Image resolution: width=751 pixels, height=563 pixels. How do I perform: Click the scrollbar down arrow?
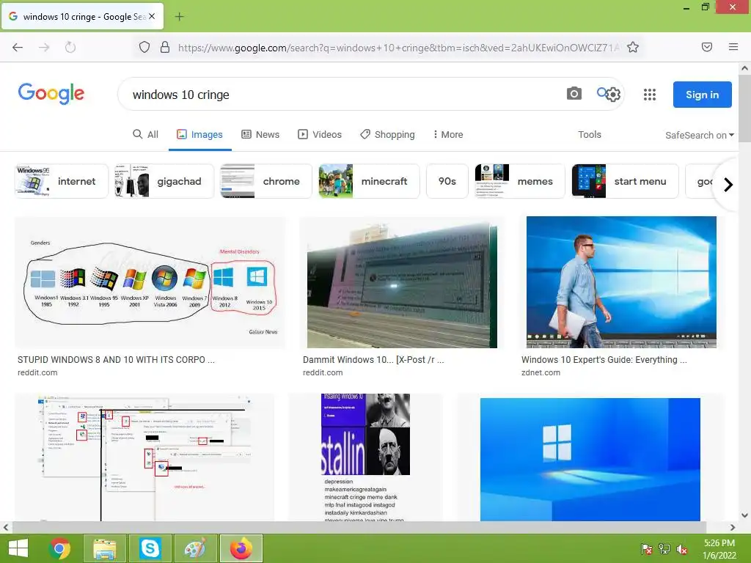pos(744,515)
